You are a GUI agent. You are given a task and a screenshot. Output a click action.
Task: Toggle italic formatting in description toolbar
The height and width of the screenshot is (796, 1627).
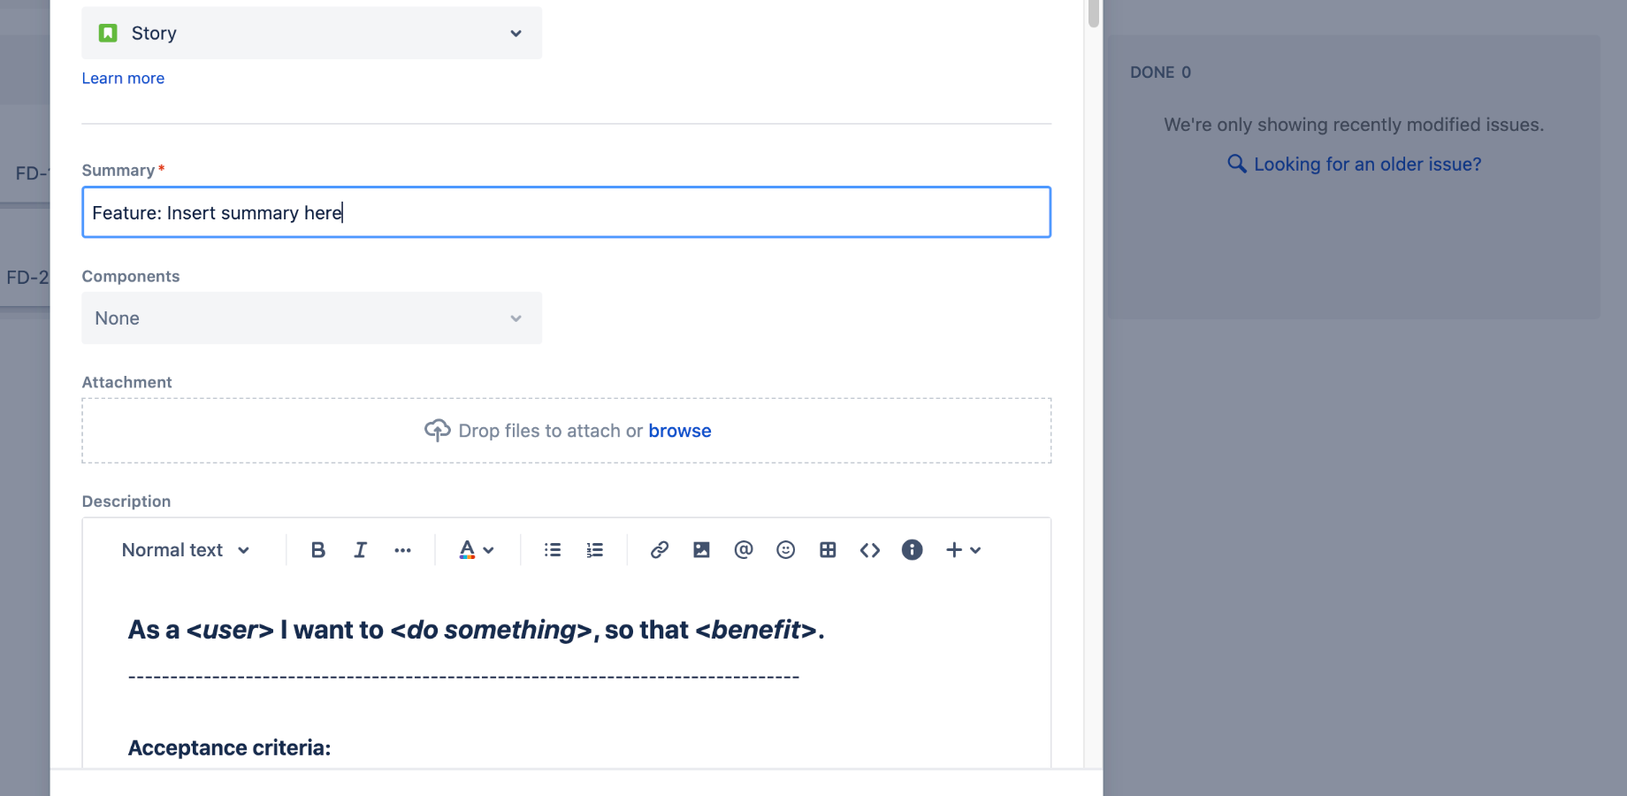pos(360,550)
